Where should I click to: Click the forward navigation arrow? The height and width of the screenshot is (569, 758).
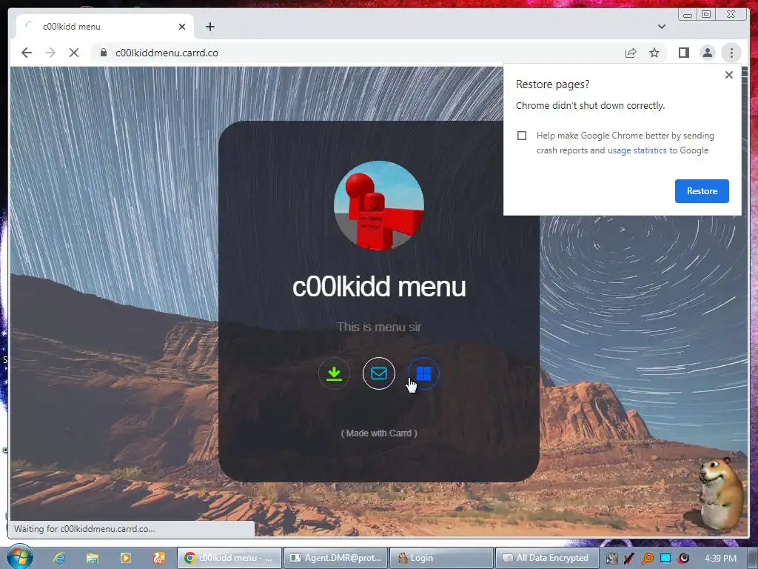coord(50,53)
